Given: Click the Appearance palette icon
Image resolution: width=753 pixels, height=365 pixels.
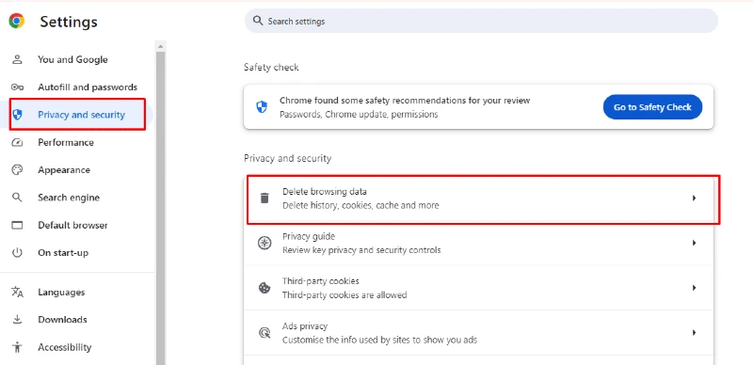Looking at the screenshot, I should [x=17, y=170].
